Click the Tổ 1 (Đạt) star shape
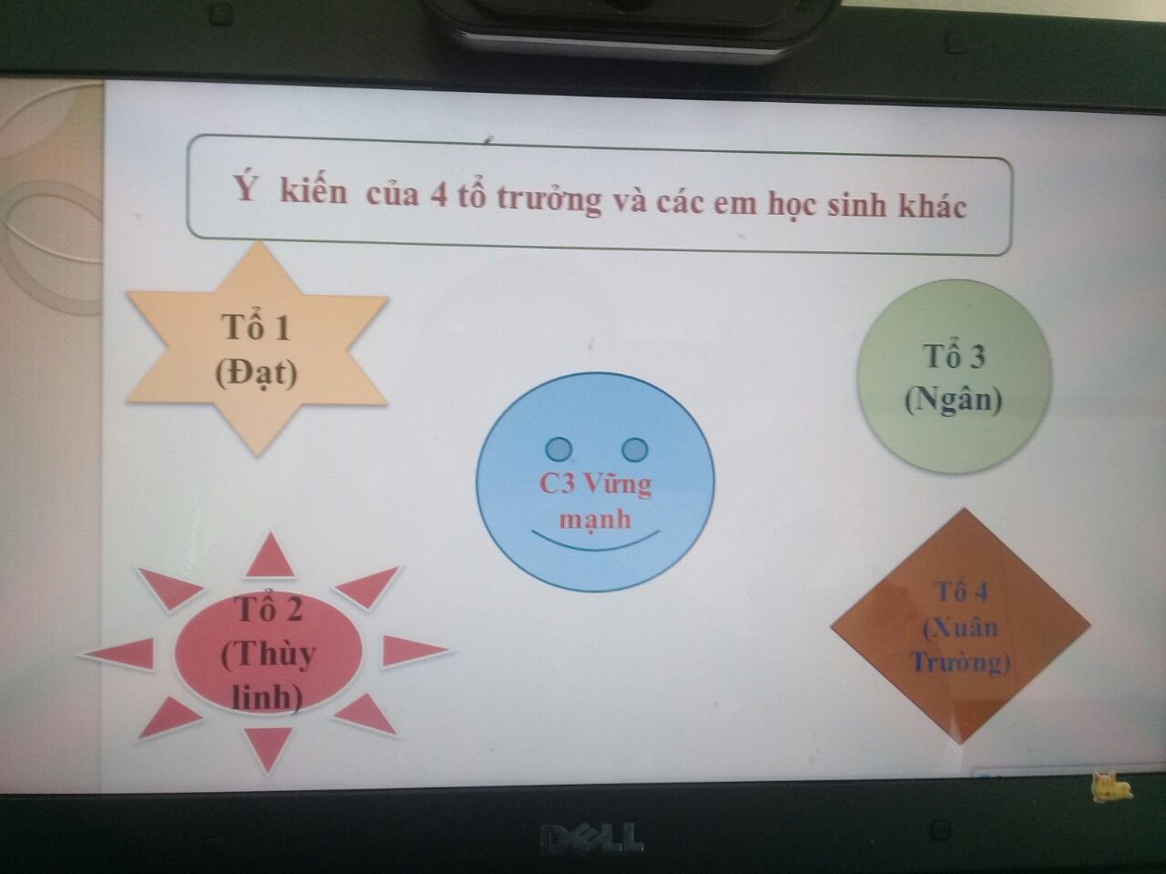Image resolution: width=1166 pixels, height=874 pixels. click(x=256, y=349)
